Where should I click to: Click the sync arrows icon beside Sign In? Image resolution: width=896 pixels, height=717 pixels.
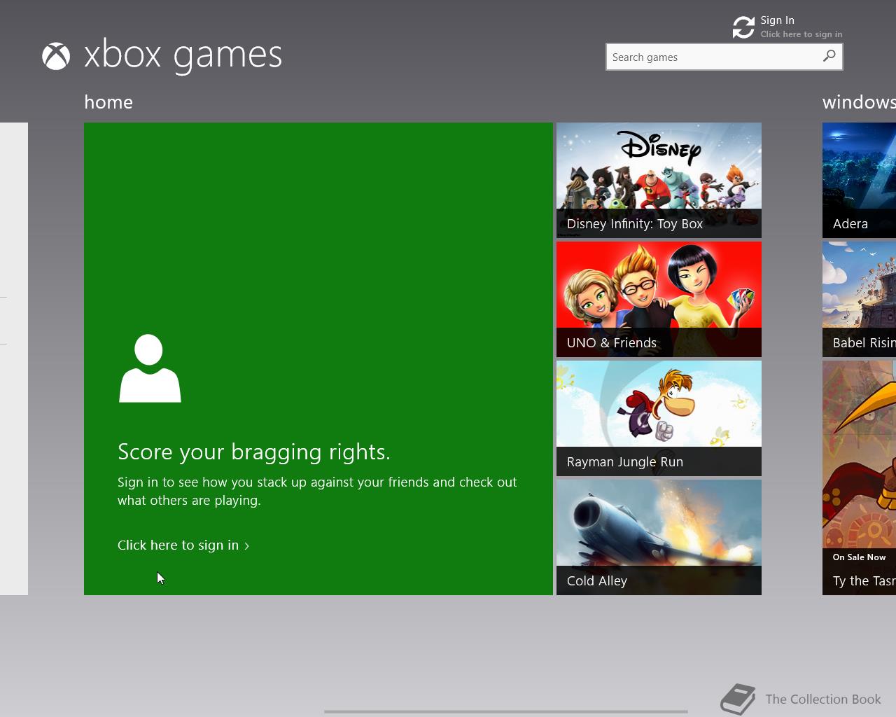[x=743, y=27]
